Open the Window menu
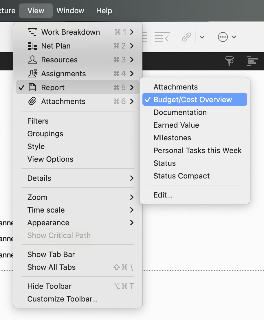The height and width of the screenshot is (320, 264). (70, 11)
